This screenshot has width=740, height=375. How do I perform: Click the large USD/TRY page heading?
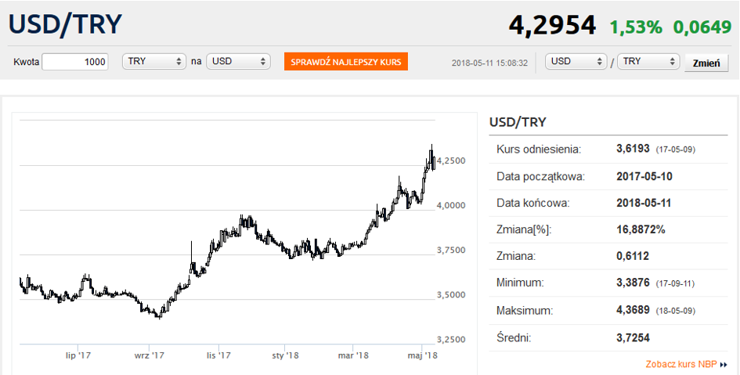[66, 24]
